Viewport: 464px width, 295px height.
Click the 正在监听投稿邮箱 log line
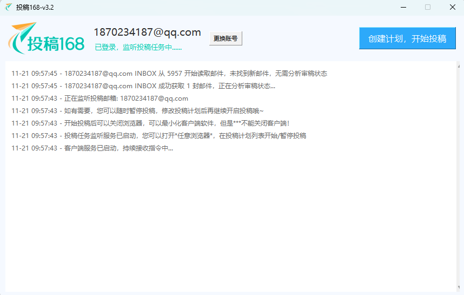click(100, 99)
